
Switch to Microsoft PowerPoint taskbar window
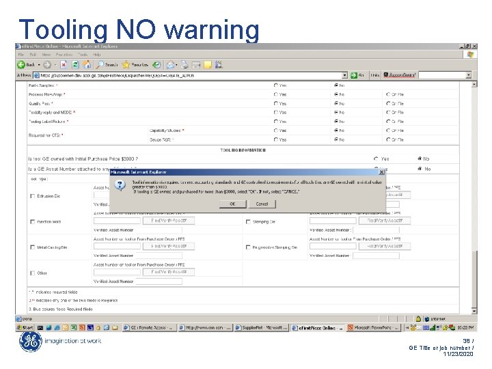(x=374, y=327)
